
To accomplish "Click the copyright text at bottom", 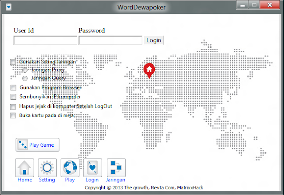I will coord(144,187).
